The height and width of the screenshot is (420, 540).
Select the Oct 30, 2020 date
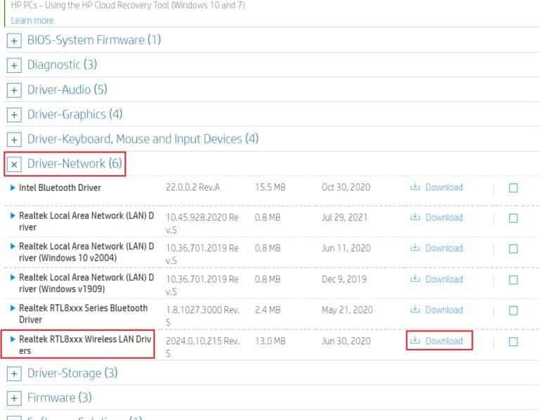tap(346, 187)
